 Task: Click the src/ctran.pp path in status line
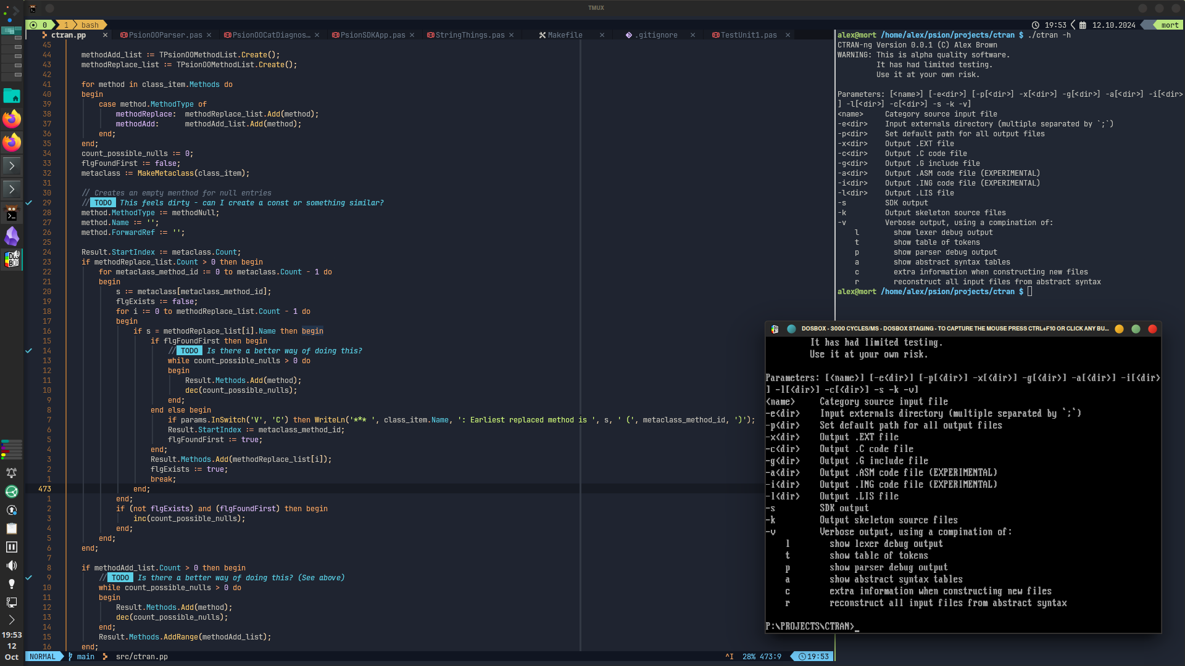[x=142, y=657]
